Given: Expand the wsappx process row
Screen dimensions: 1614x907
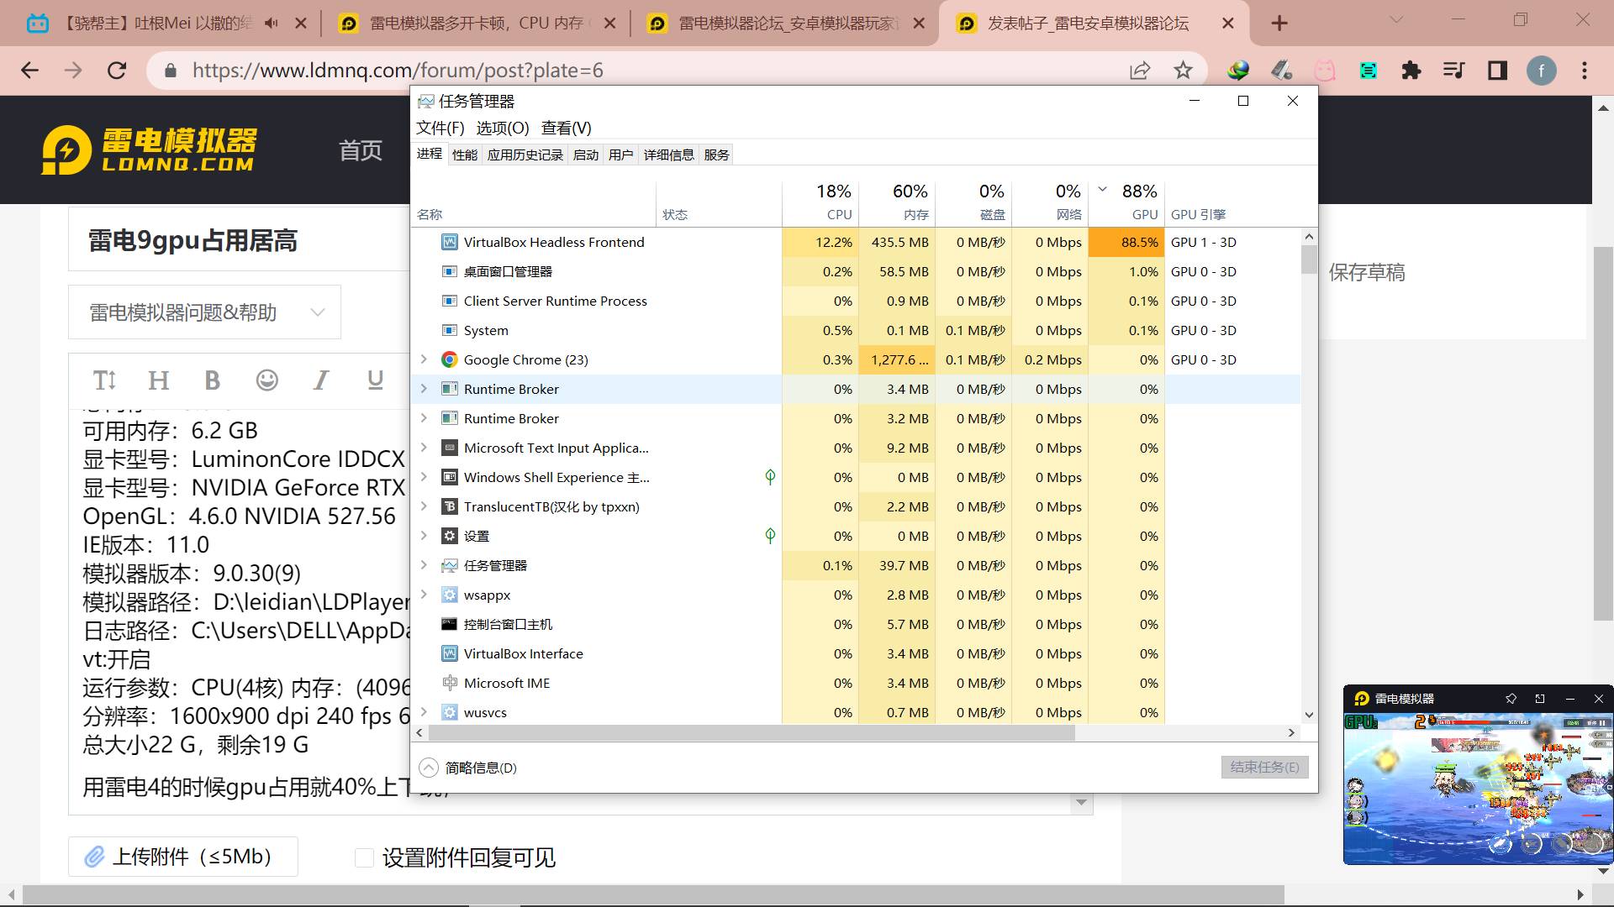Looking at the screenshot, I should point(424,595).
